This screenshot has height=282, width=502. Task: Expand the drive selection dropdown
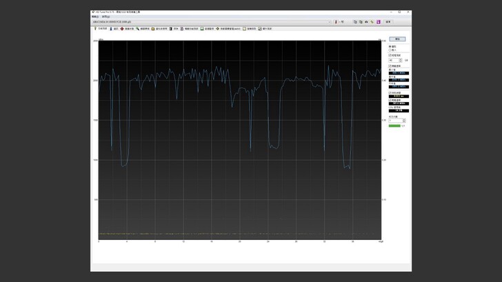click(x=329, y=22)
